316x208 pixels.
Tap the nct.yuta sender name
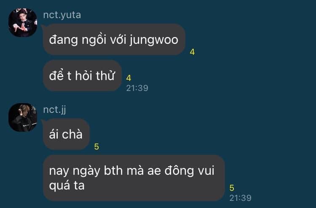(62, 15)
